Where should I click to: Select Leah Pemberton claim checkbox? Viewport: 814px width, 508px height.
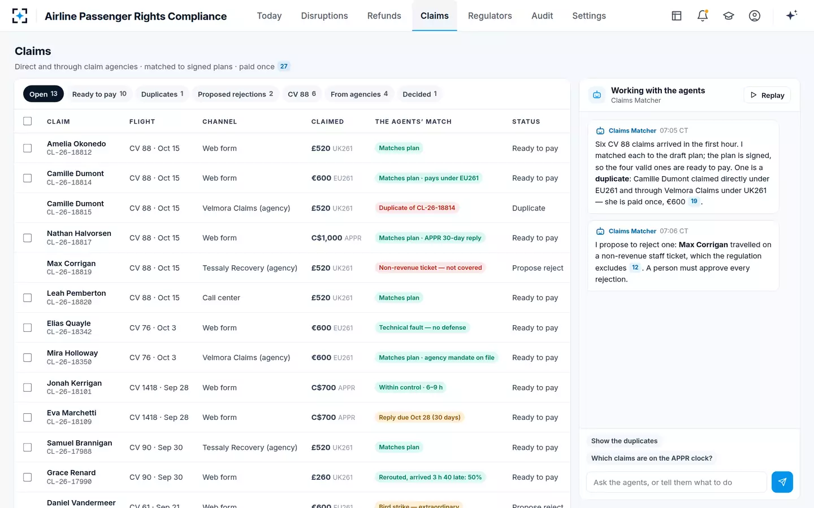tap(28, 297)
